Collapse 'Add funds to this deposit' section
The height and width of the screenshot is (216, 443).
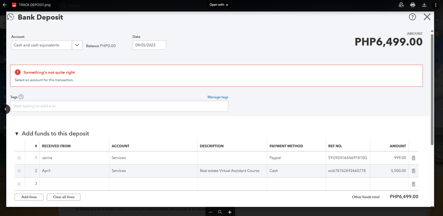tap(17, 134)
